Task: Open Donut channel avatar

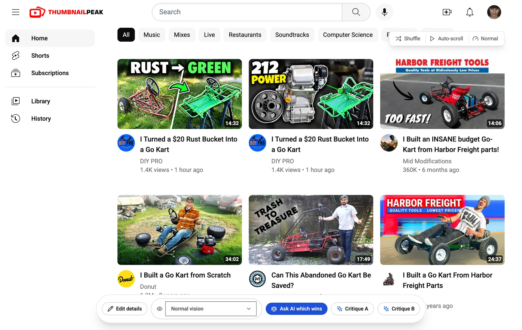Action: 126,279
